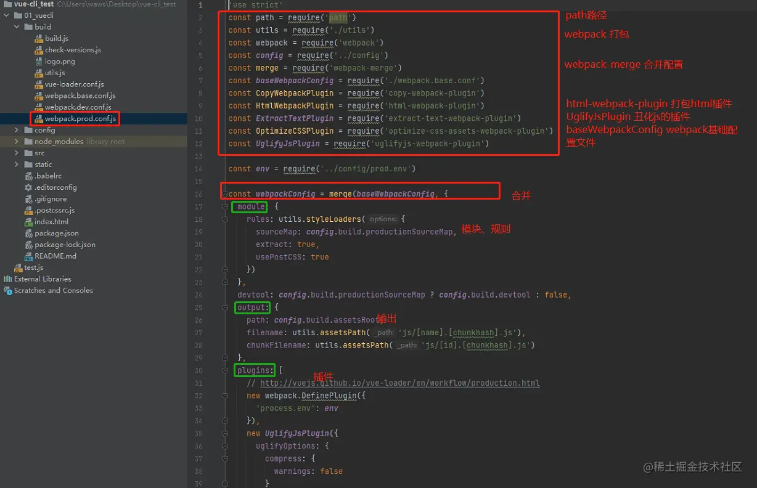This screenshot has width=757, height=488.
Task: Click the webpack.prod.conf.js file icon
Action: coord(39,119)
